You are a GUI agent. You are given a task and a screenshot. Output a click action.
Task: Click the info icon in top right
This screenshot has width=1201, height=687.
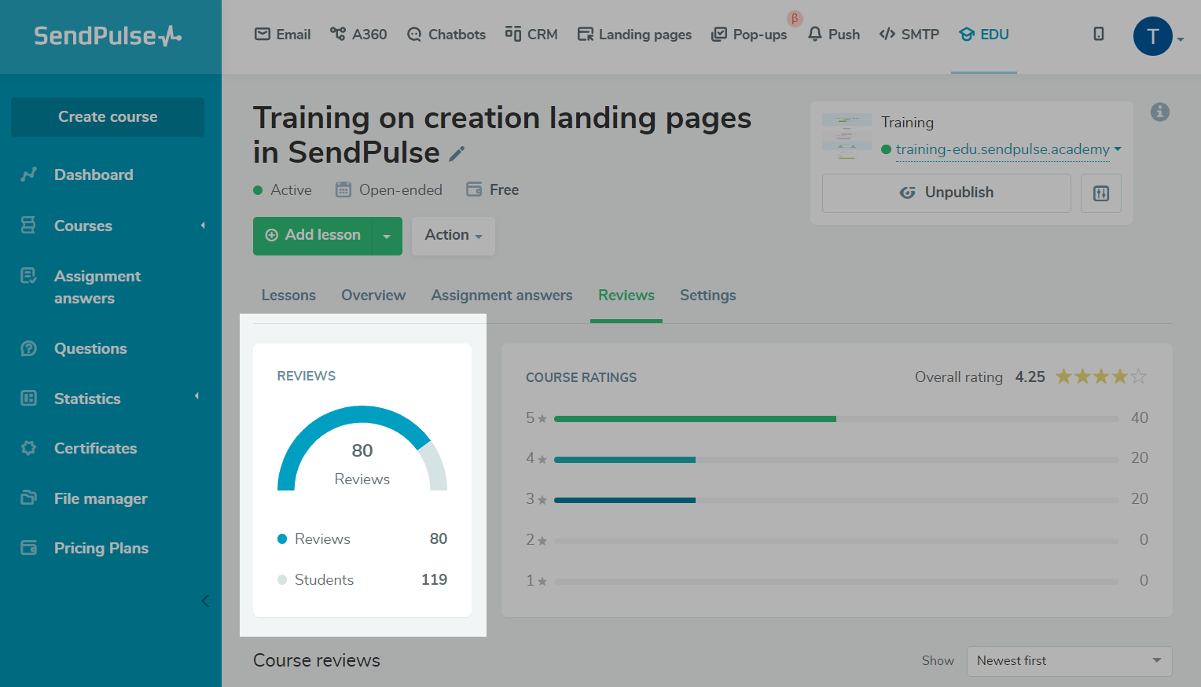1159,112
